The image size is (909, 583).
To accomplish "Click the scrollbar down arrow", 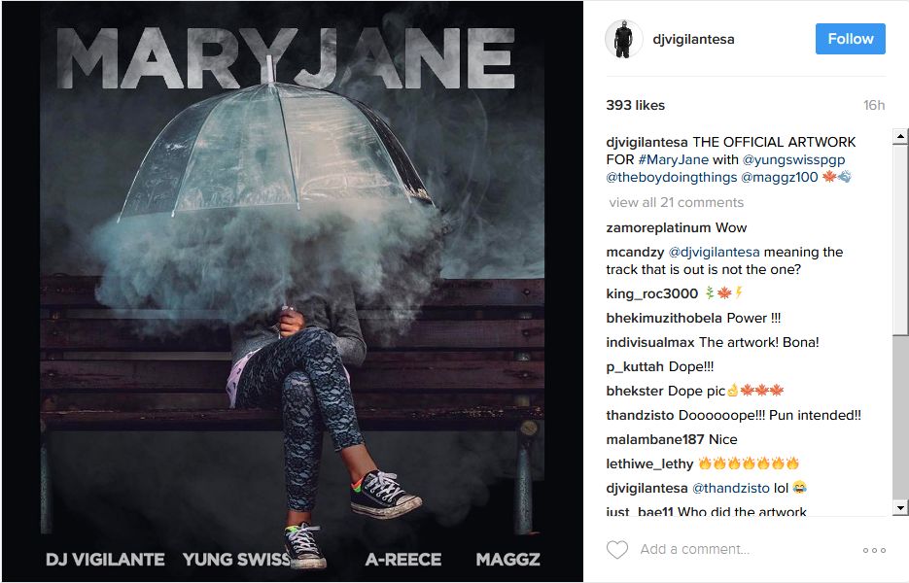I will tap(900, 508).
